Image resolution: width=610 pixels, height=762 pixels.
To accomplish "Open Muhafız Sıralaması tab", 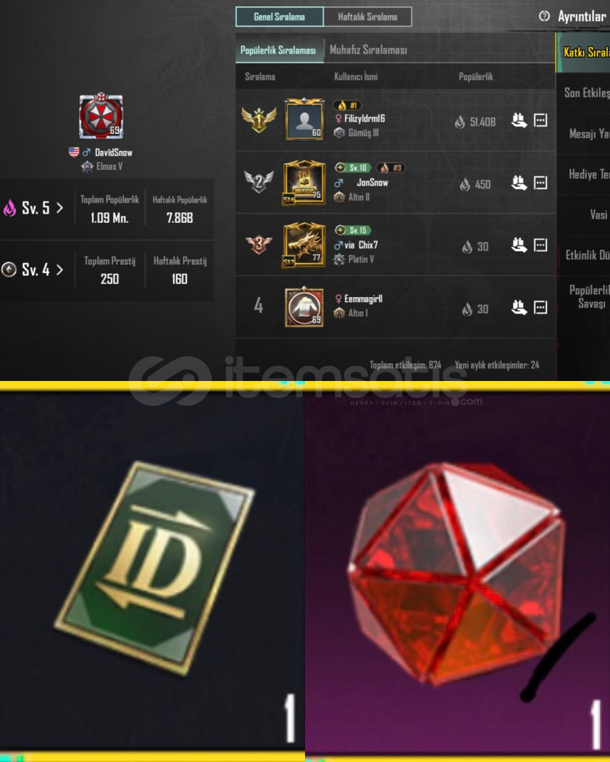I will click(x=369, y=49).
